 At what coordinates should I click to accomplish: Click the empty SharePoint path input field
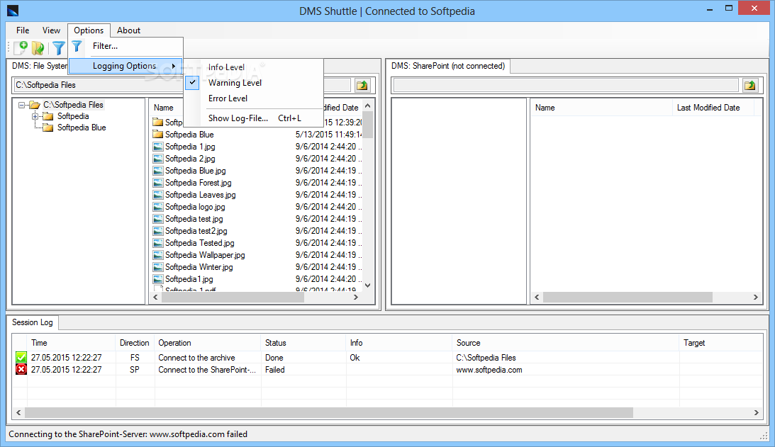(x=567, y=85)
